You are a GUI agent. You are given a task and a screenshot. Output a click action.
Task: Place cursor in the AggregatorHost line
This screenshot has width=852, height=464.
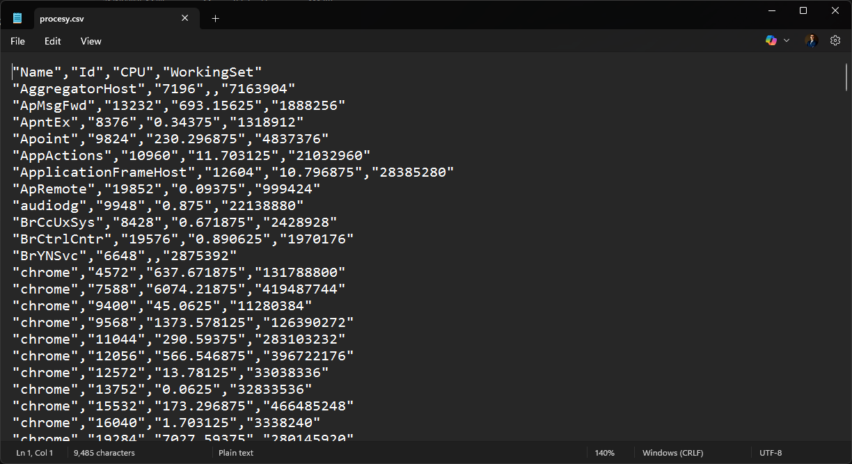pos(153,89)
